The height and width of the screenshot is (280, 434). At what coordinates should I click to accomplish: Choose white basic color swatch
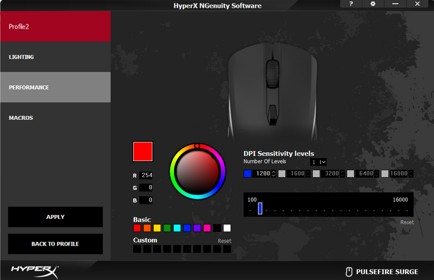227,228
